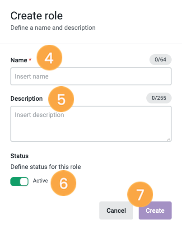Click the orange step 6 badge
Viewport: 182px width, 229px height.
63,183
